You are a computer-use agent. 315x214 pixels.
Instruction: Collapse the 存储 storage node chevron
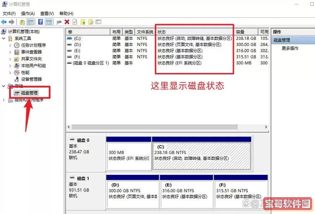coord(4,86)
